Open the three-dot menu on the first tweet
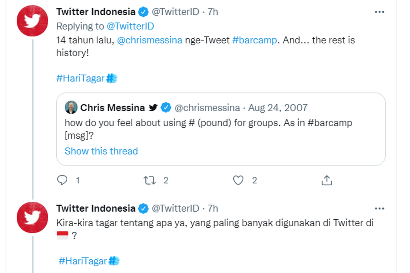Viewport: 410px width, 273px height. point(380,12)
